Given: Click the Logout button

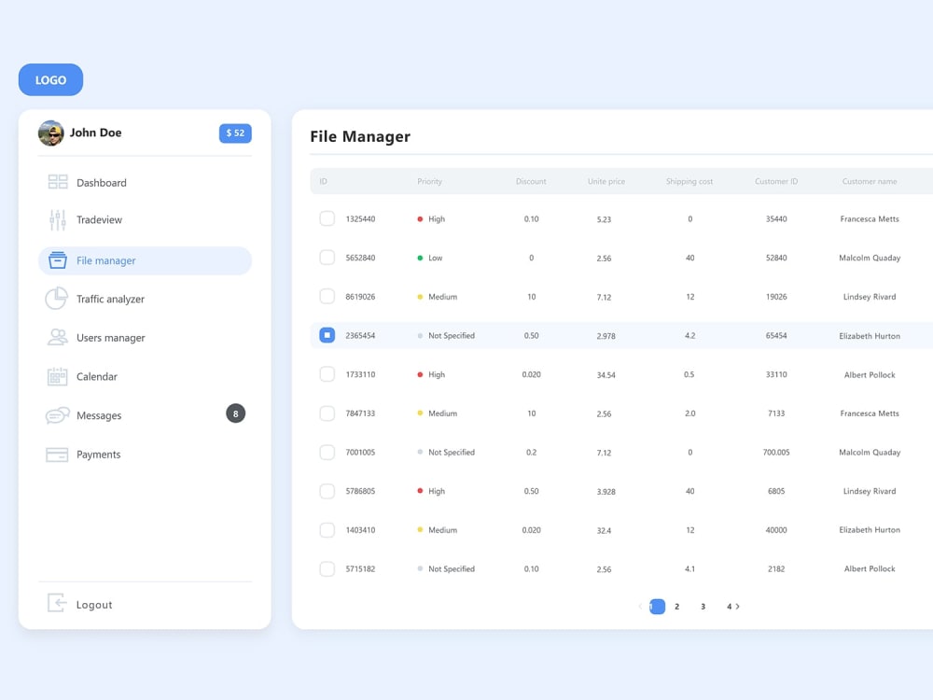Looking at the screenshot, I should click(x=93, y=604).
